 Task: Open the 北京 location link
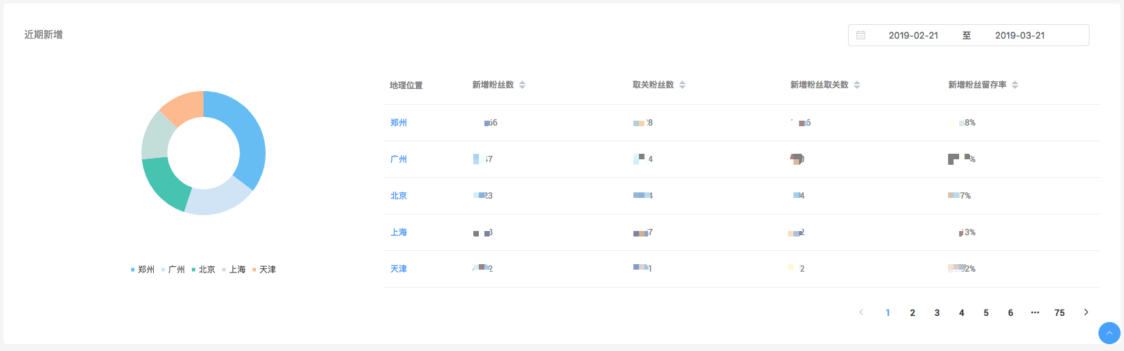pos(398,196)
